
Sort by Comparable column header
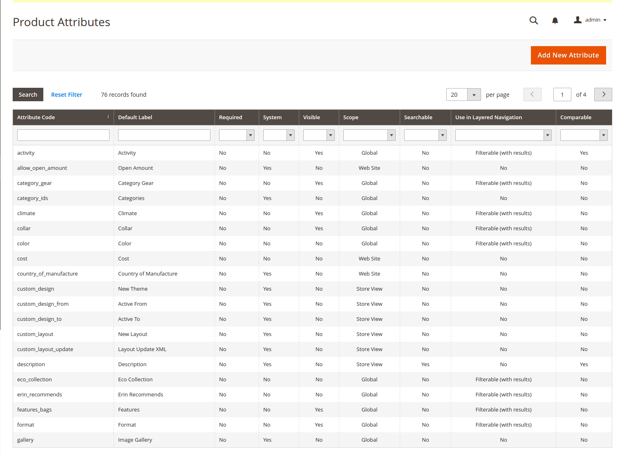[584, 117]
